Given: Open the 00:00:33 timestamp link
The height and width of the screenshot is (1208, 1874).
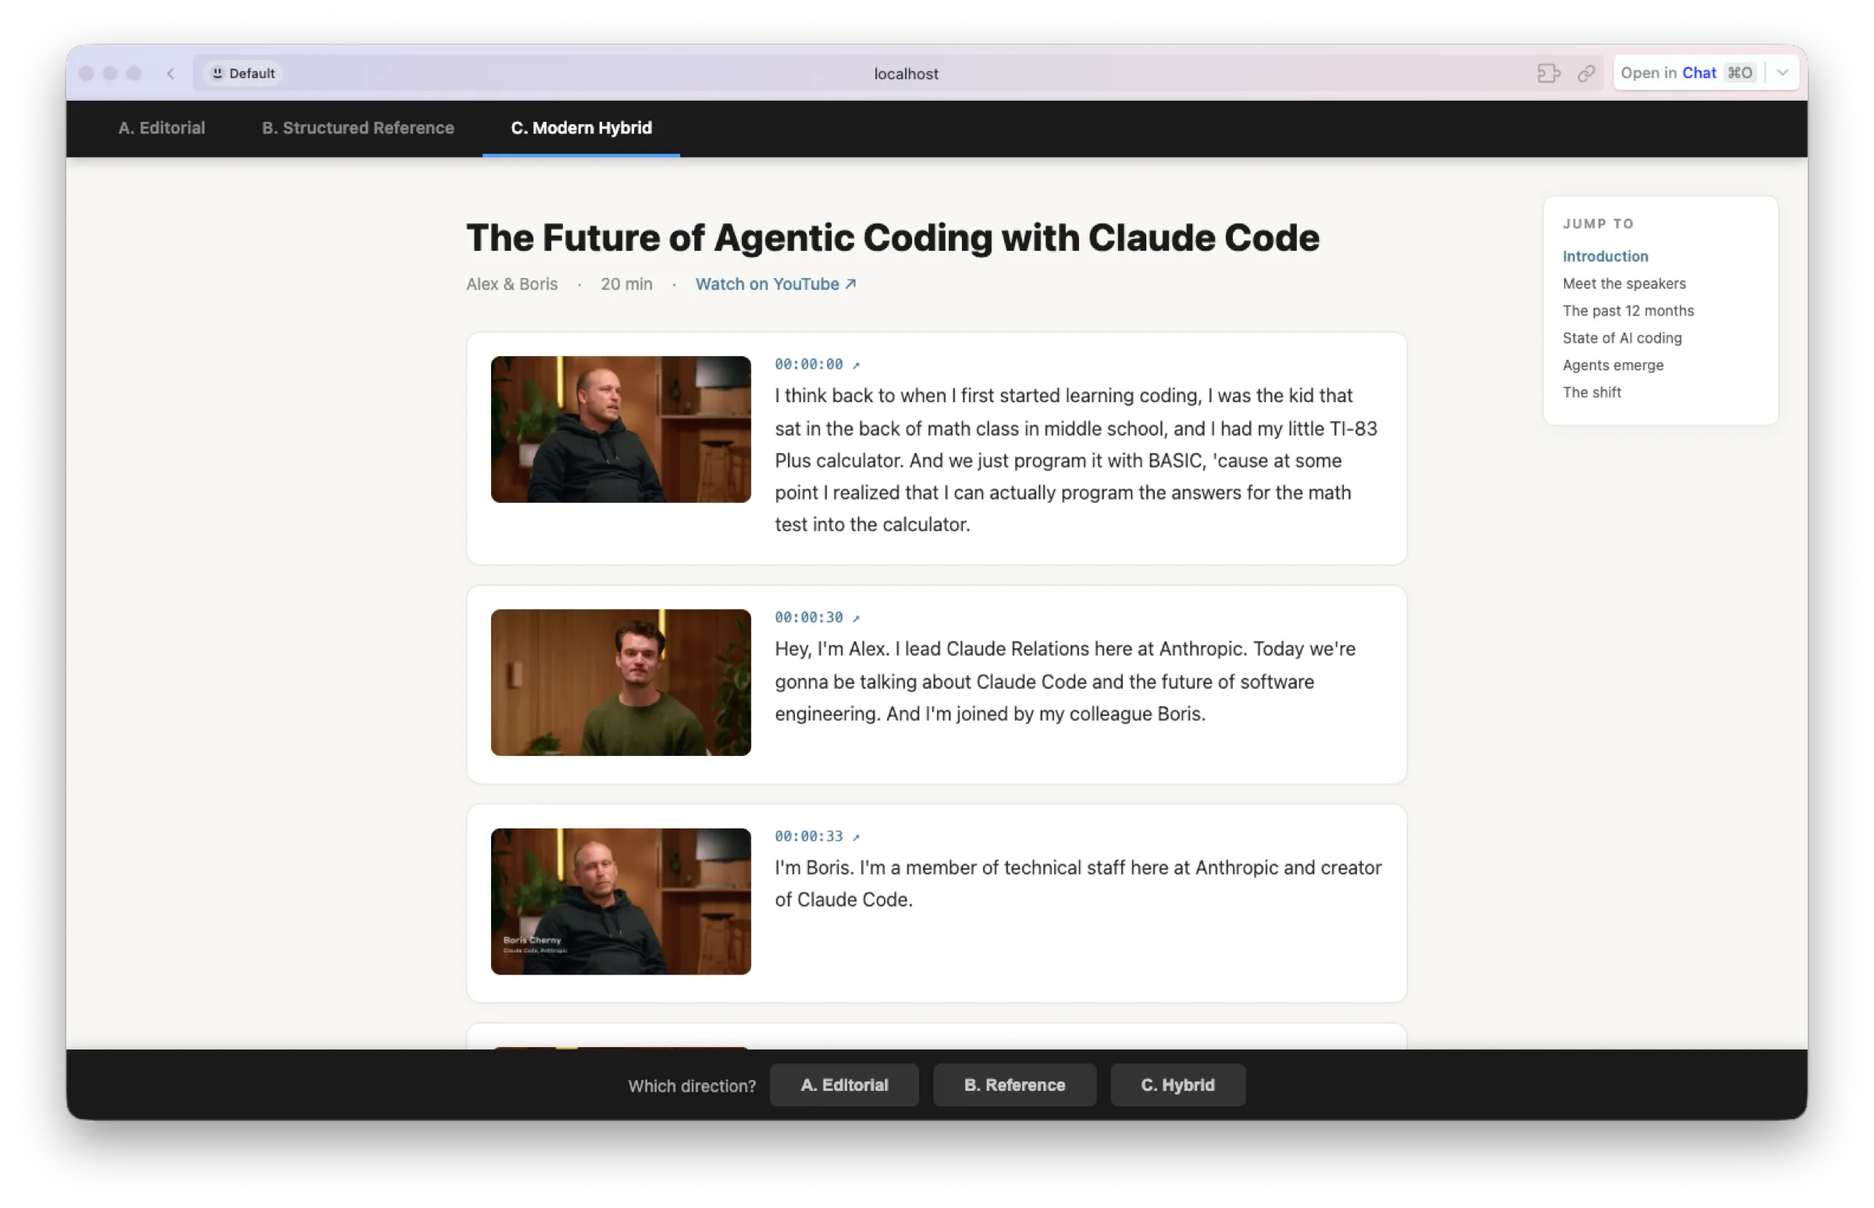Looking at the screenshot, I should click(x=816, y=836).
